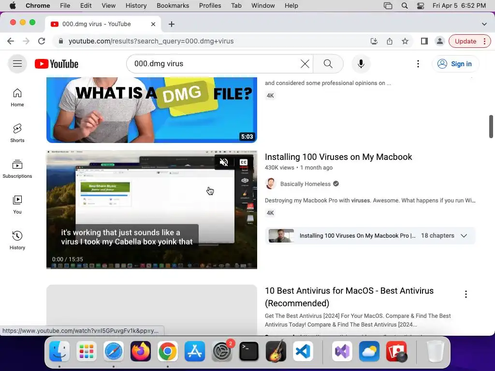The width and height of the screenshot is (495, 371).
Task: Open the Edit menu
Action: point(86,6)
